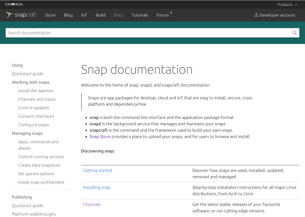The image size is (305, 217).
Task: Click the Developer account user icon
Action: click(x=256, y=15)
